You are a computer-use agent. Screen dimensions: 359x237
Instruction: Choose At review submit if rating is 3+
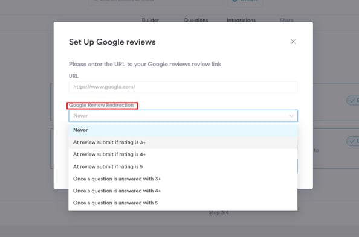point(183,142)
